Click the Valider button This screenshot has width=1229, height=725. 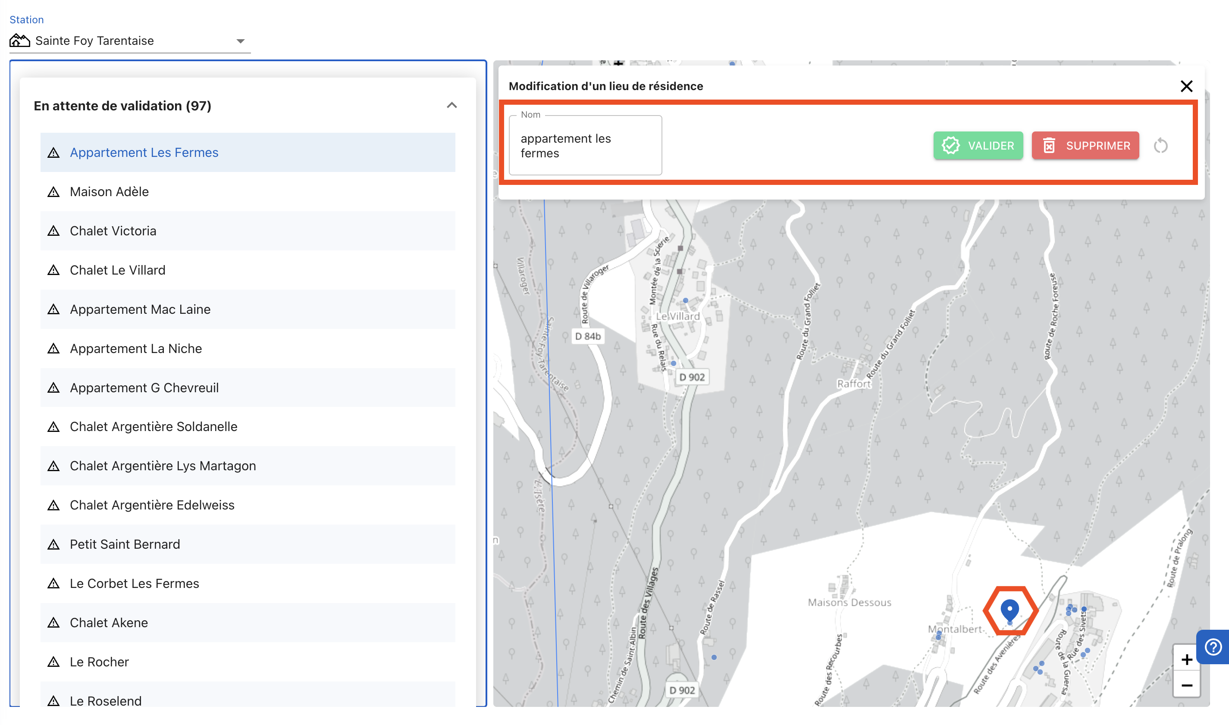[978, 146]
